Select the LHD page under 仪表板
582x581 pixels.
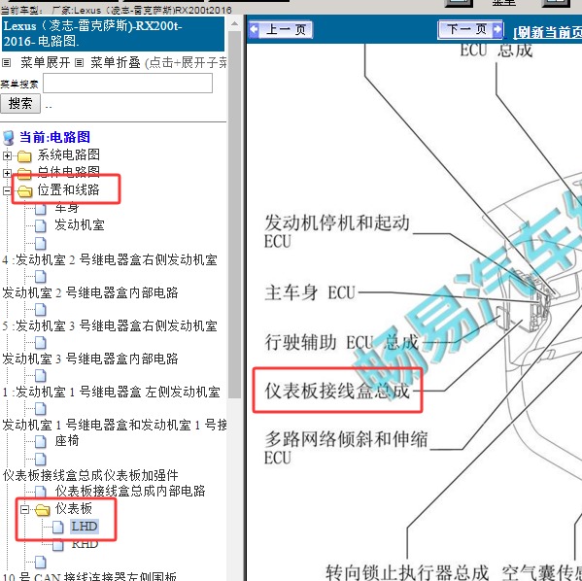coord(85,527)
